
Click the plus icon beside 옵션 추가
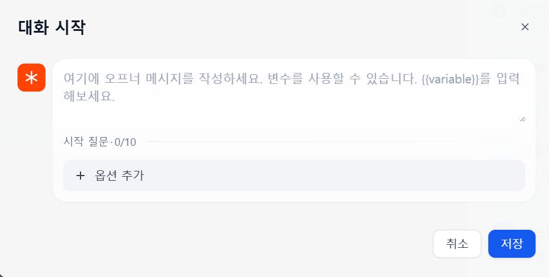tap(81, 176)
